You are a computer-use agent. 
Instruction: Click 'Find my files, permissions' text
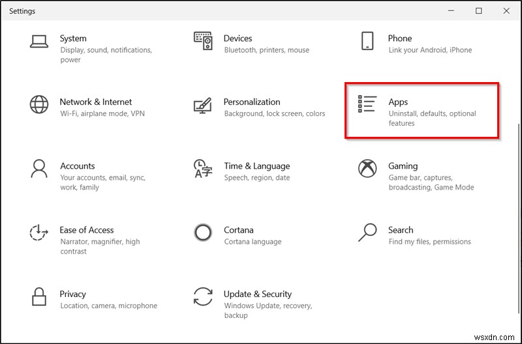coord(430,242)
